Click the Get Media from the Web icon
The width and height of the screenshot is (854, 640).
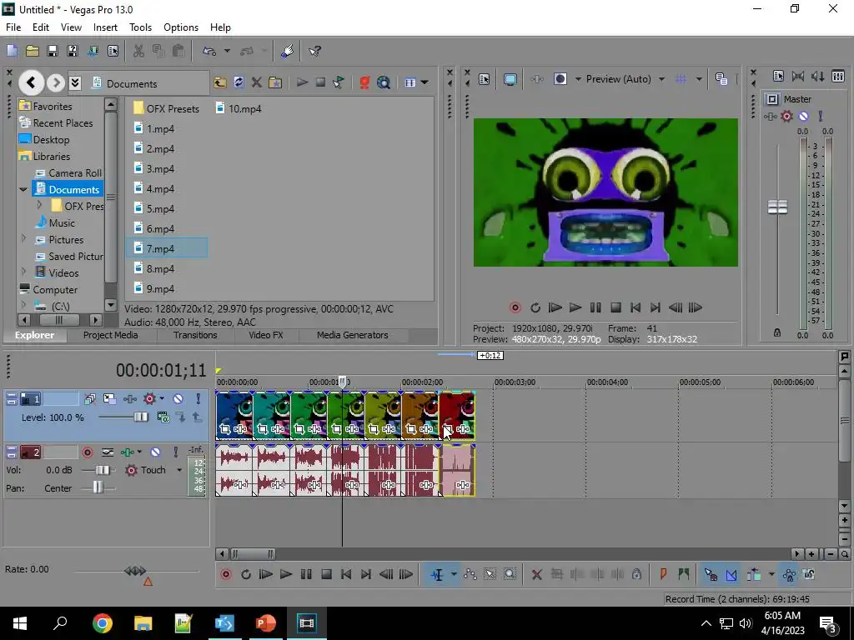(384, 82)
